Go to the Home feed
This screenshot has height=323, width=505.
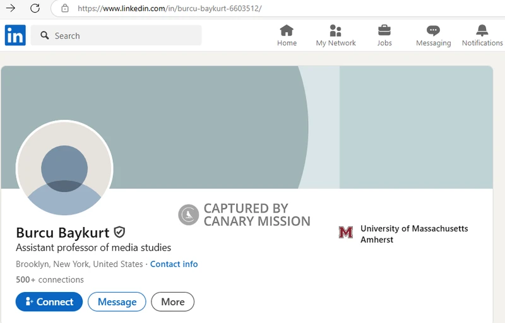tap(287, 35)
